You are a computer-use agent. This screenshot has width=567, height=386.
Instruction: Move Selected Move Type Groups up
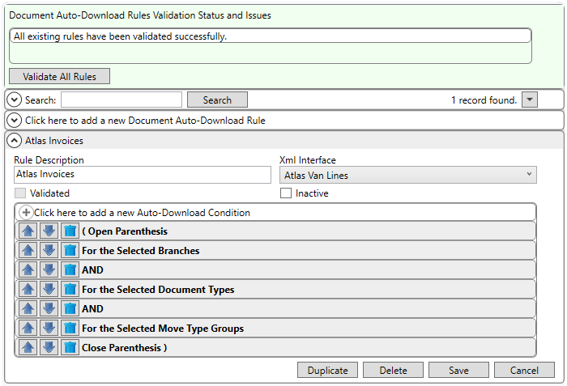(28, 328)
